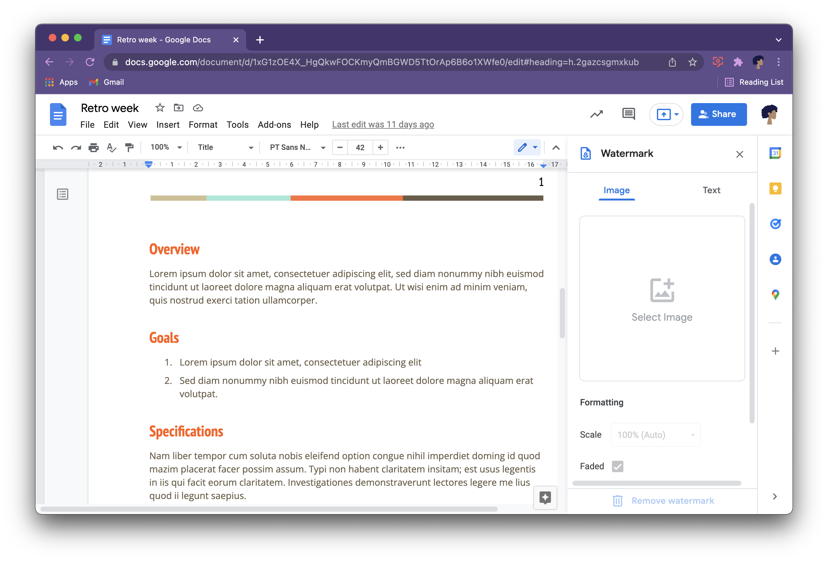Image resolution: width=828 pixels, height=561 pixels.
Task: Switch to the Text watermark tab
Action: coord(710,190)
